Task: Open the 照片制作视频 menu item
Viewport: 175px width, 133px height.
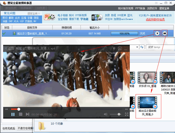Action: (126, 8)
